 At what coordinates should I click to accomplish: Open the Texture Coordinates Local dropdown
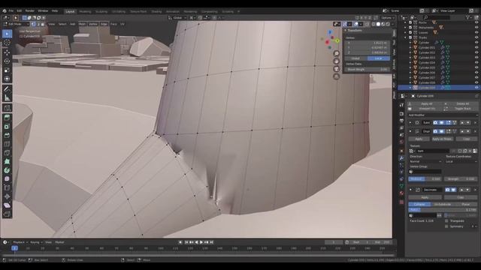click(x=461, y=161)
